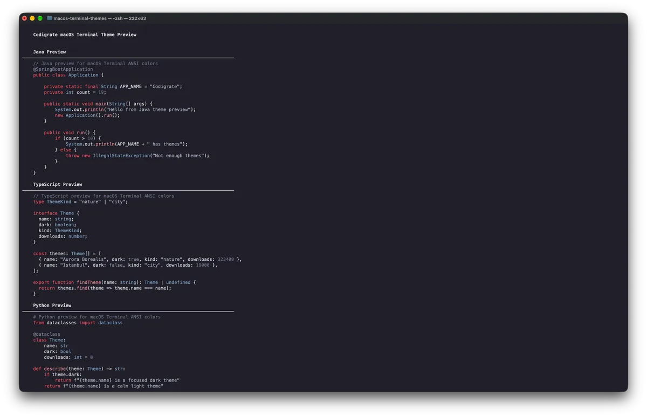
Task: Click the folder proxy icon in the title bar
Action: 50,18
